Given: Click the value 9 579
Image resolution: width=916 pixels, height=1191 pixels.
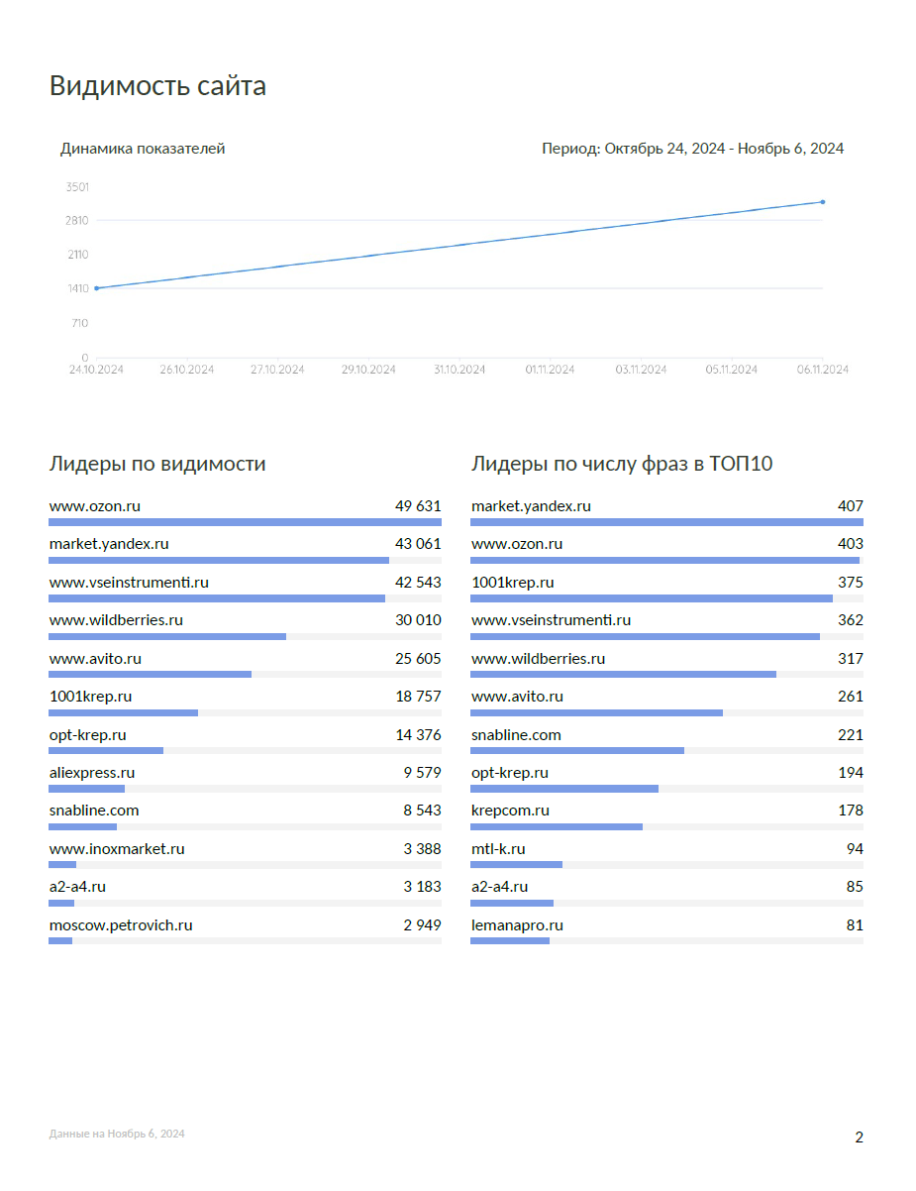Looking at the screenshot, I should click(422, 773).
